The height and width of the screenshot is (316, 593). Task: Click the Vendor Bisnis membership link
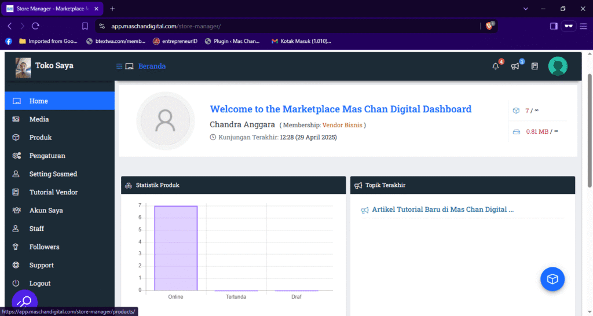(x=342, y=125)
